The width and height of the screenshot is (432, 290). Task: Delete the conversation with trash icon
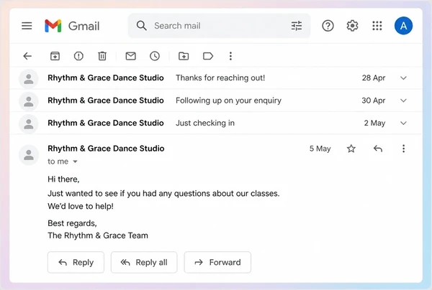(102, 56)
